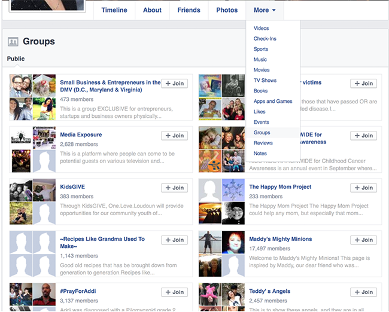Select the Public groups tab
Viewport: 389px width, 312px height.
(16, 59)
